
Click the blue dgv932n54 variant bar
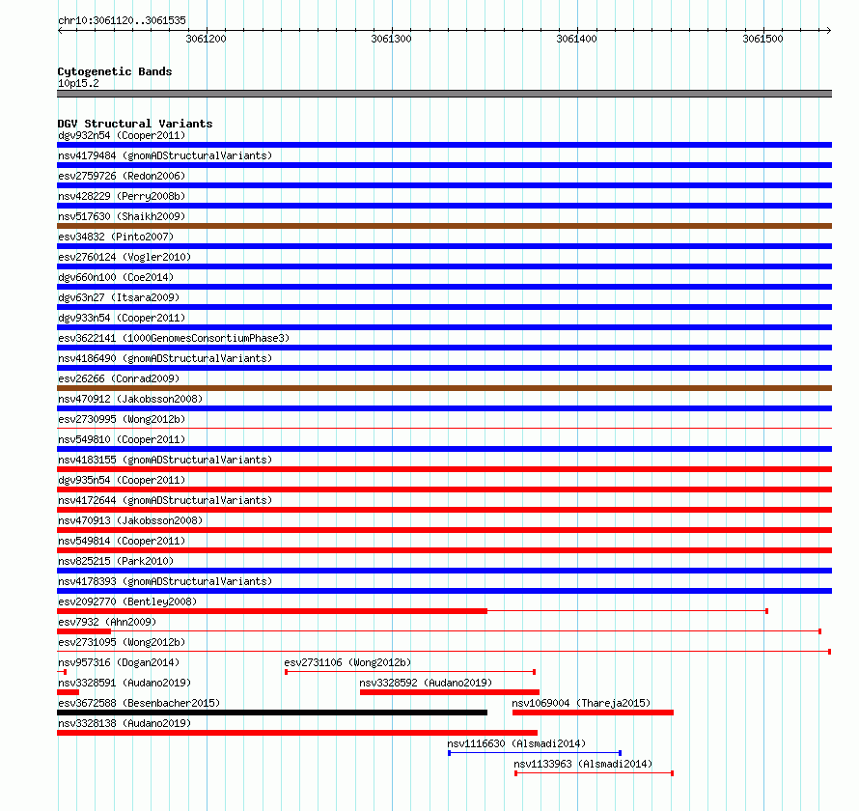click(444, 145)
